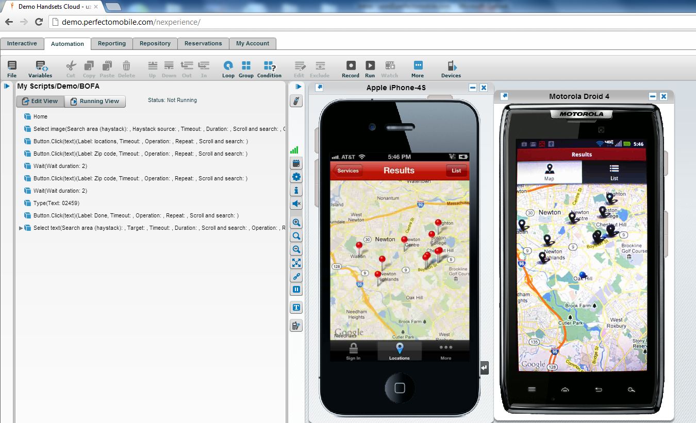Select the Home script step
Image resolution: width=696 pixels, height=423 pixels.
coord(40,117)
